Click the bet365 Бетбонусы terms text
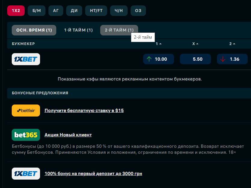 pos(128,149)
